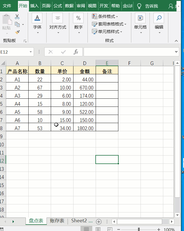Open the Paste dropdown arrow
The height and width of the screenshot is (231, 184).
pos(7,33)
